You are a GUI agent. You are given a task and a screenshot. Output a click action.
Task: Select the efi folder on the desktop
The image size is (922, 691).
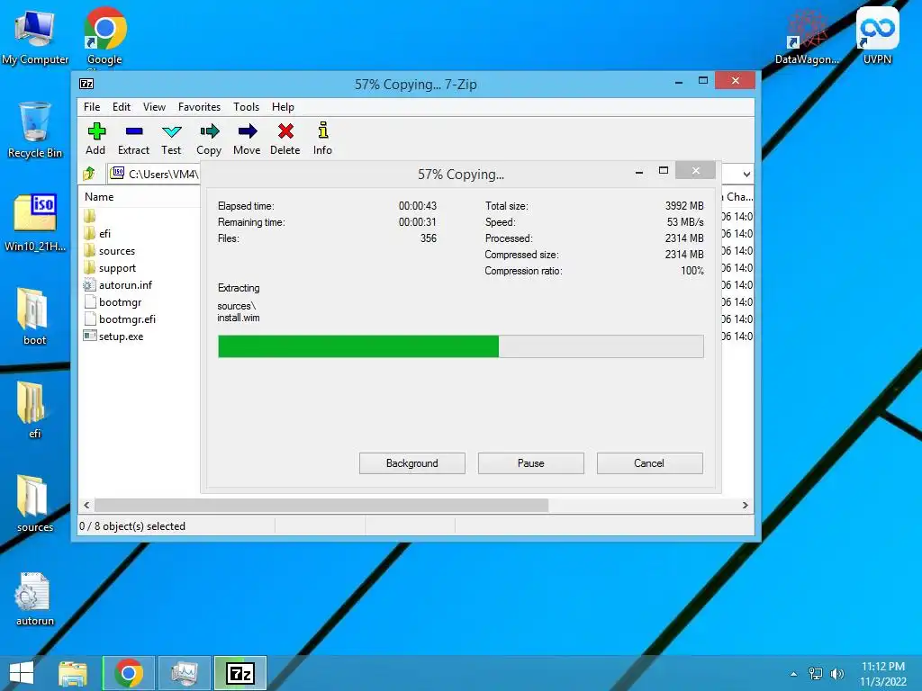click(x=35, y=409)
